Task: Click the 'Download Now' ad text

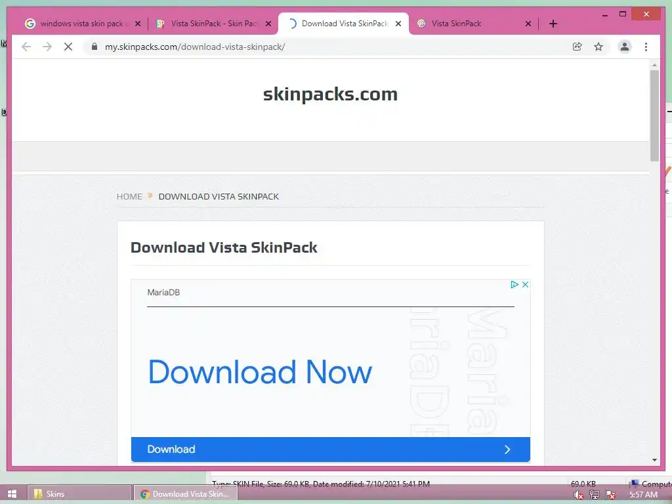Action: pos(260,371)
